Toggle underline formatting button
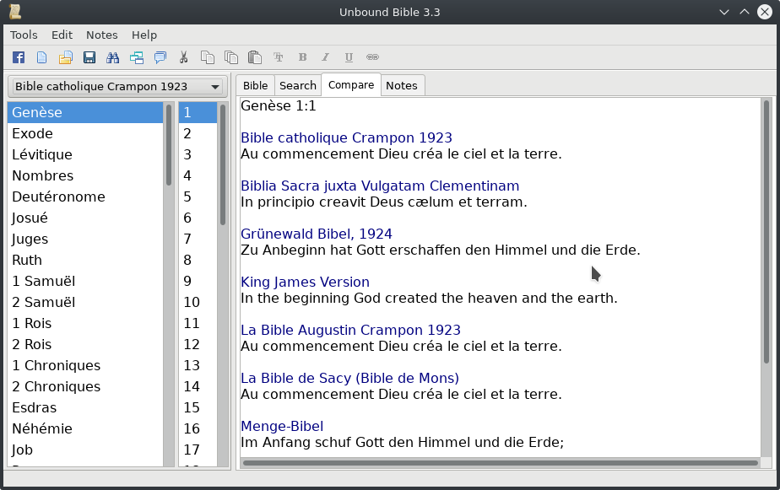Viewport: 780px width, 490px height. 349,57
